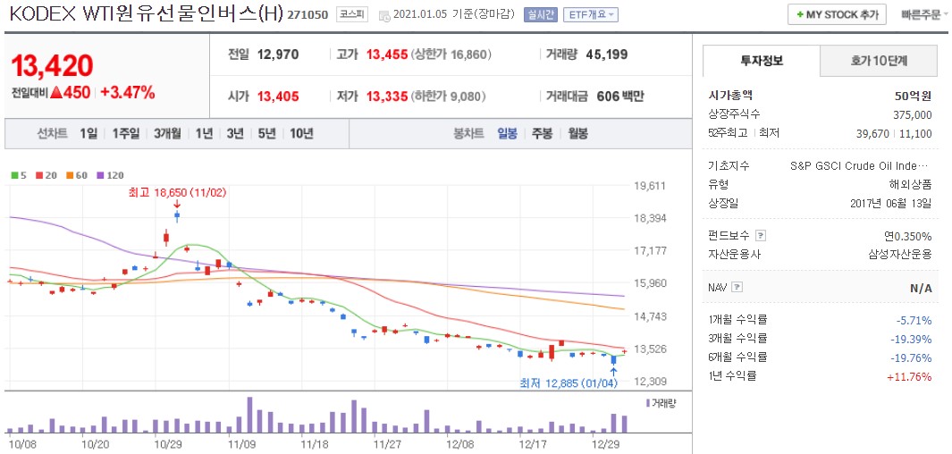Click the 저가 value 13,335
The image size is (952, 454).
tap(387, 96)
